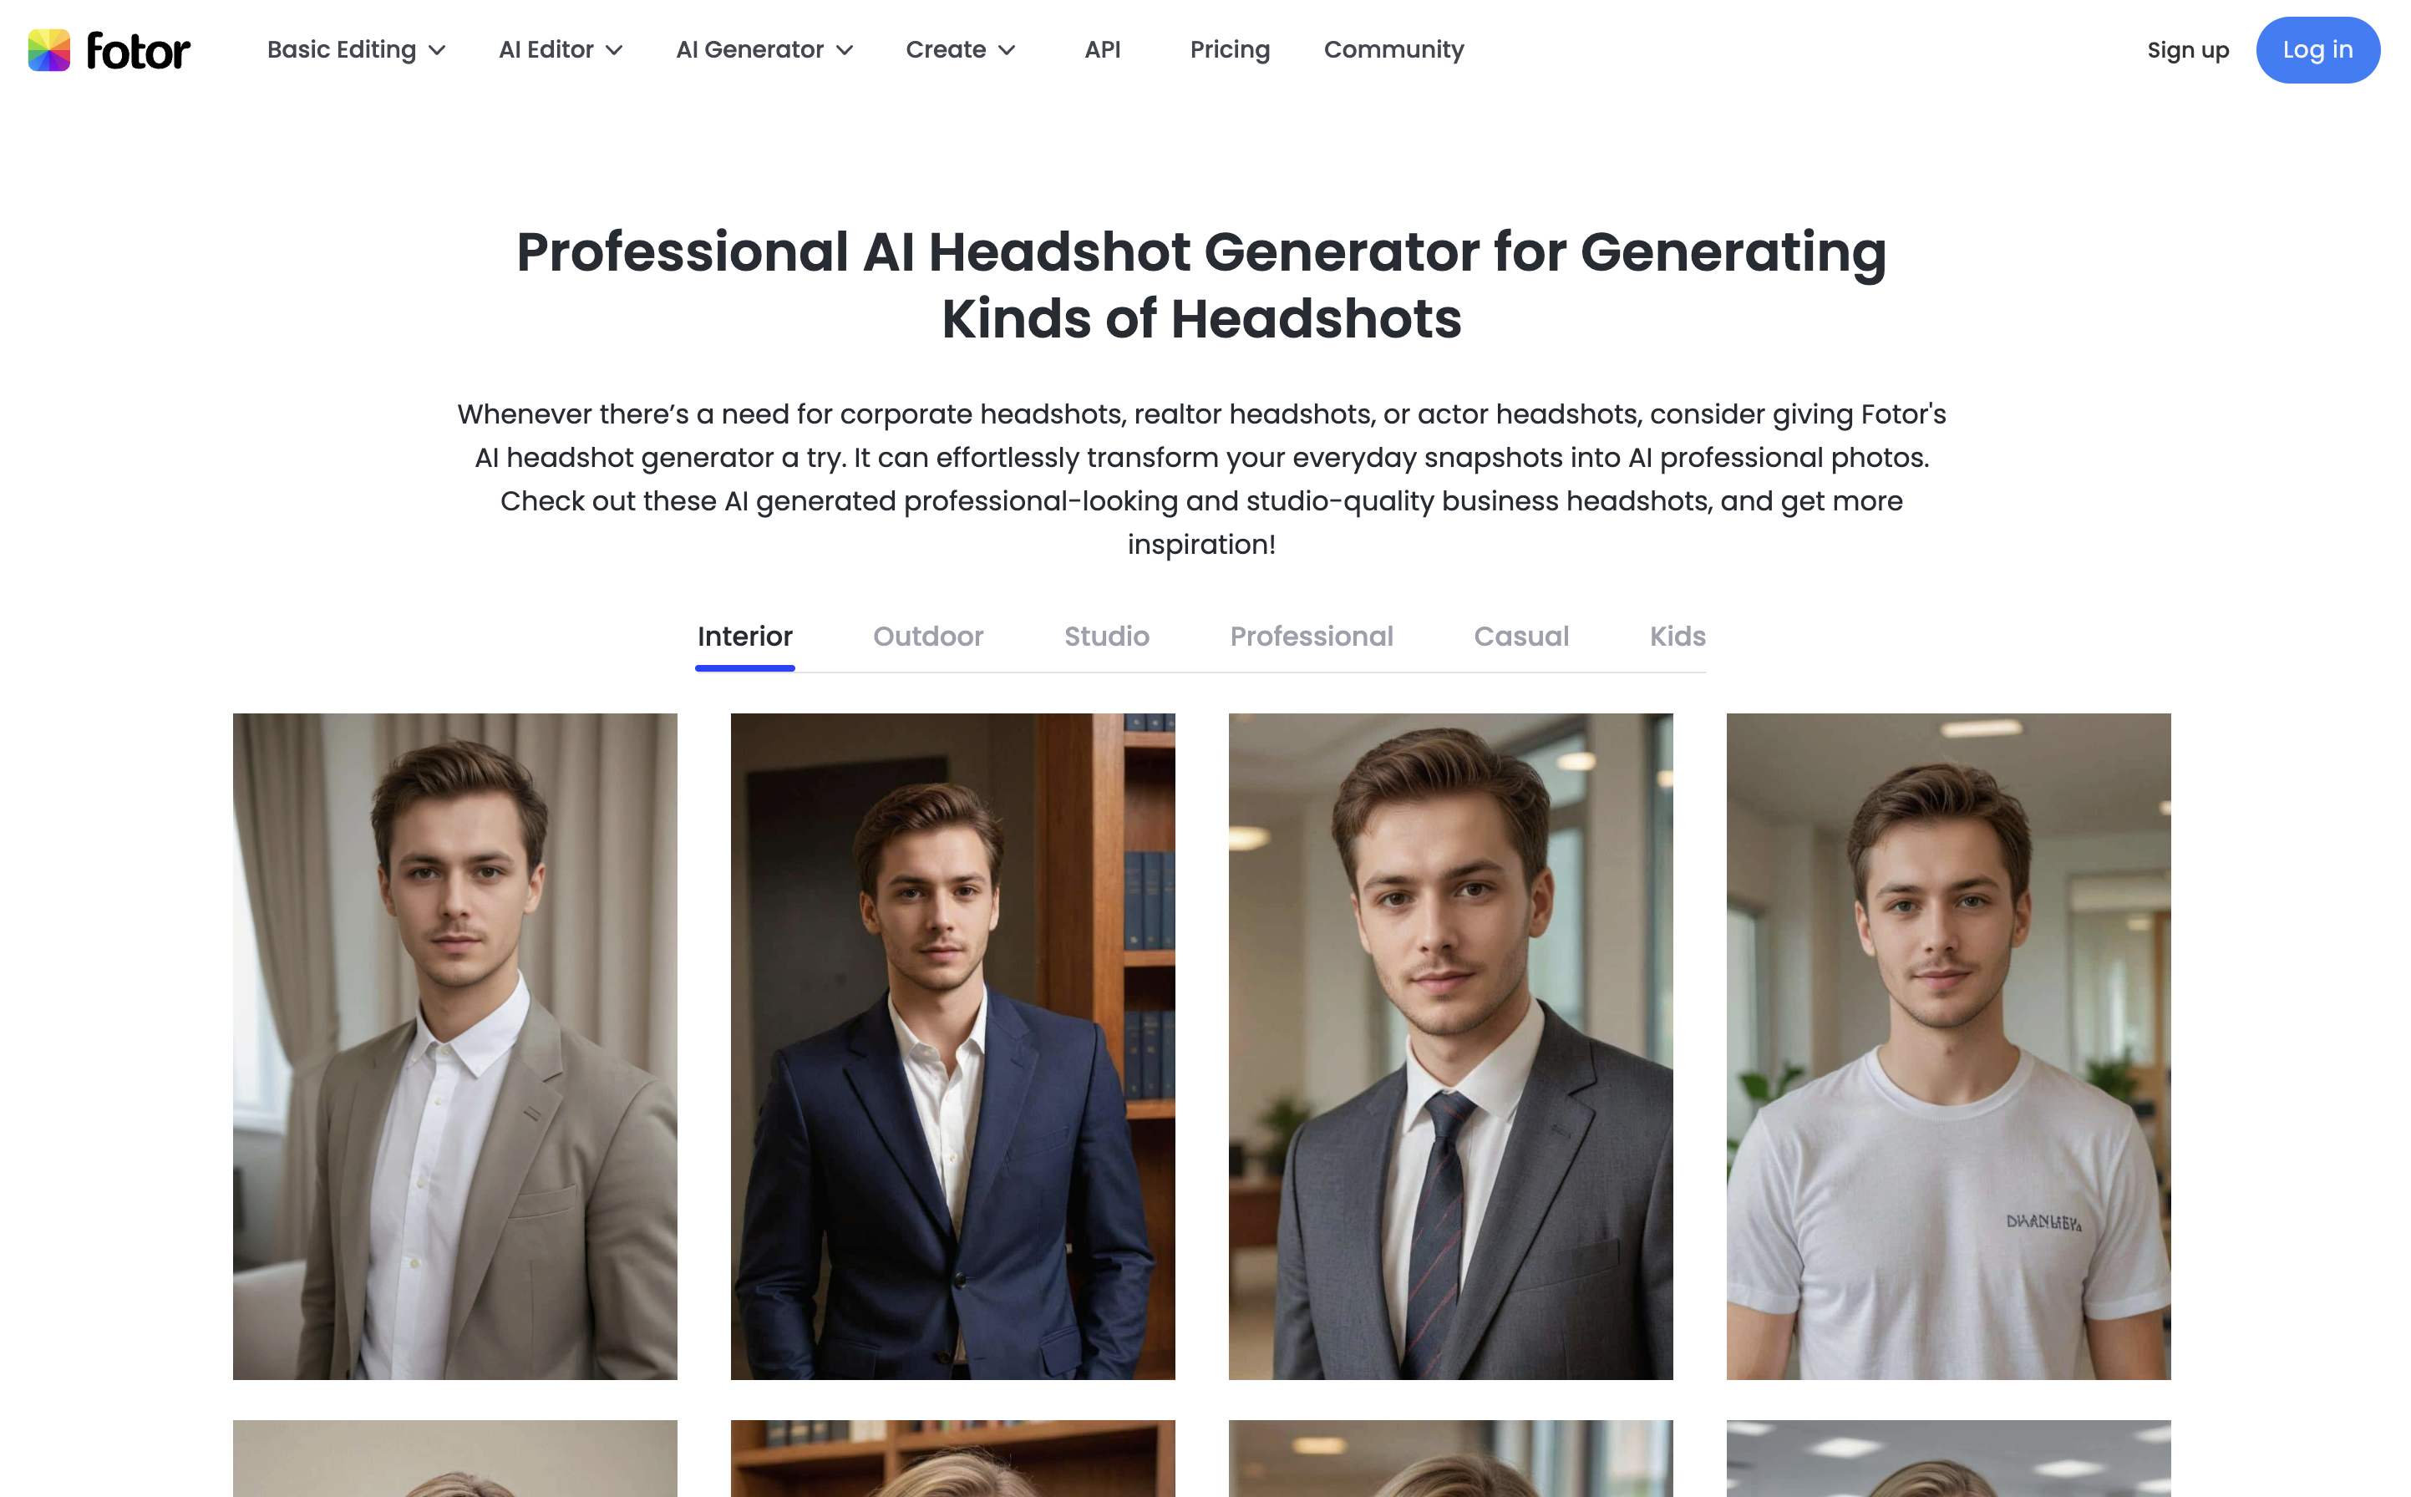
Task: Switch to the Outdoor tab
Action: pyautogui.click(x=928, y=637)
